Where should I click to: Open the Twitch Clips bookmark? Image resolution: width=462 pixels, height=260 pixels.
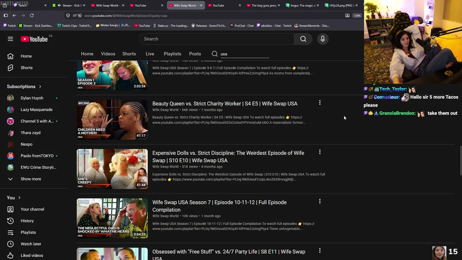tap(74, 26)
